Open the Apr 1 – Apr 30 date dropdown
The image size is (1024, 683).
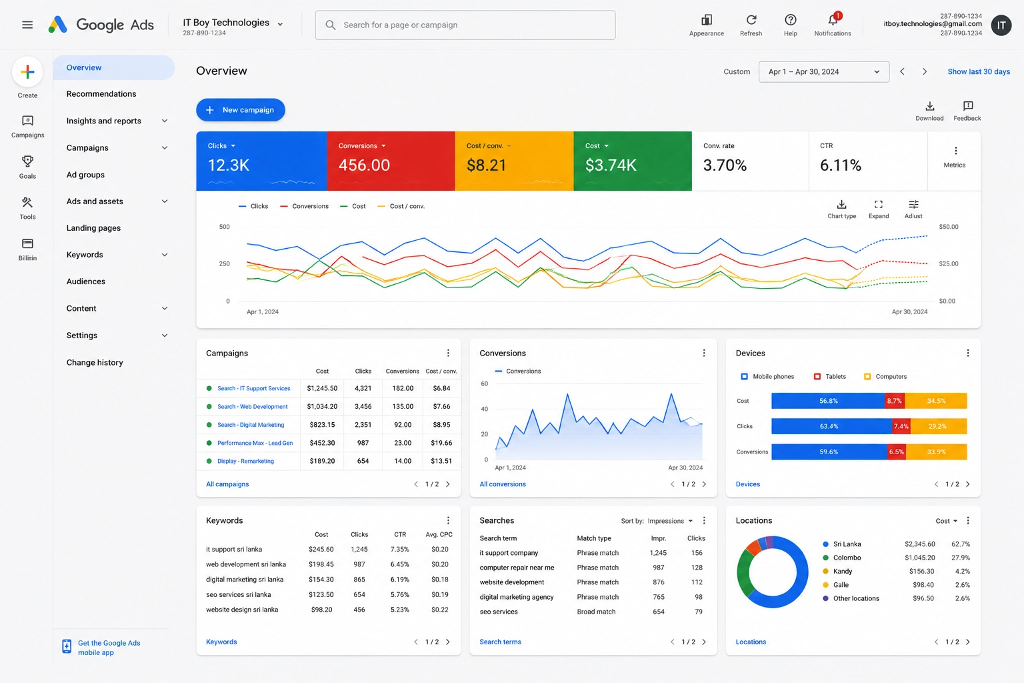point(824,71)
